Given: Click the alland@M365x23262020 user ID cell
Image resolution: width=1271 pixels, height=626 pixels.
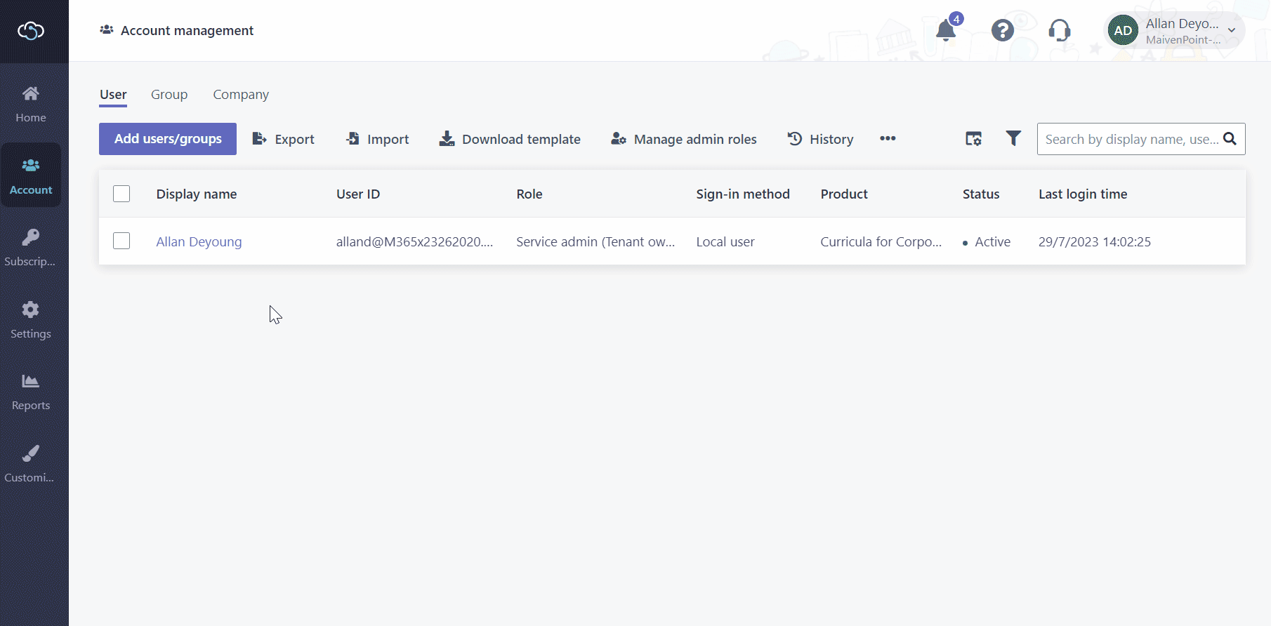Looking at the screenshot, I should point(414,241).
